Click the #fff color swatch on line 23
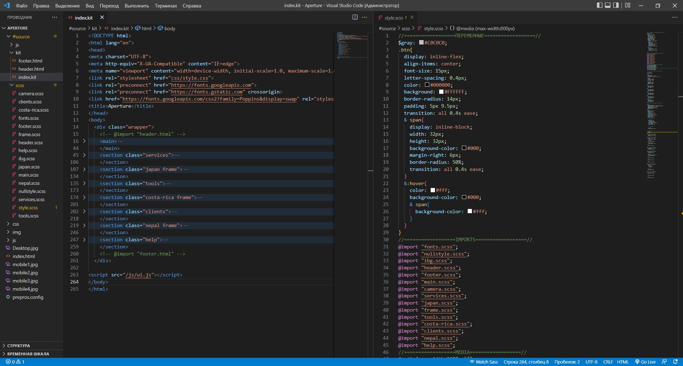The width and height of the screenshot is (683, 366). pos(433,190)
